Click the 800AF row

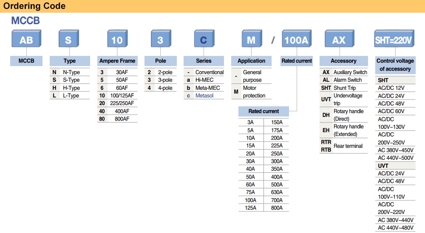(x=117, y=119)
